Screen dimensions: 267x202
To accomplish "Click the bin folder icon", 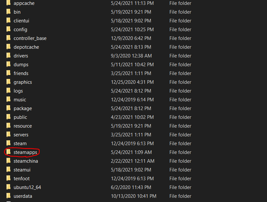I will (x=8, y=12).
